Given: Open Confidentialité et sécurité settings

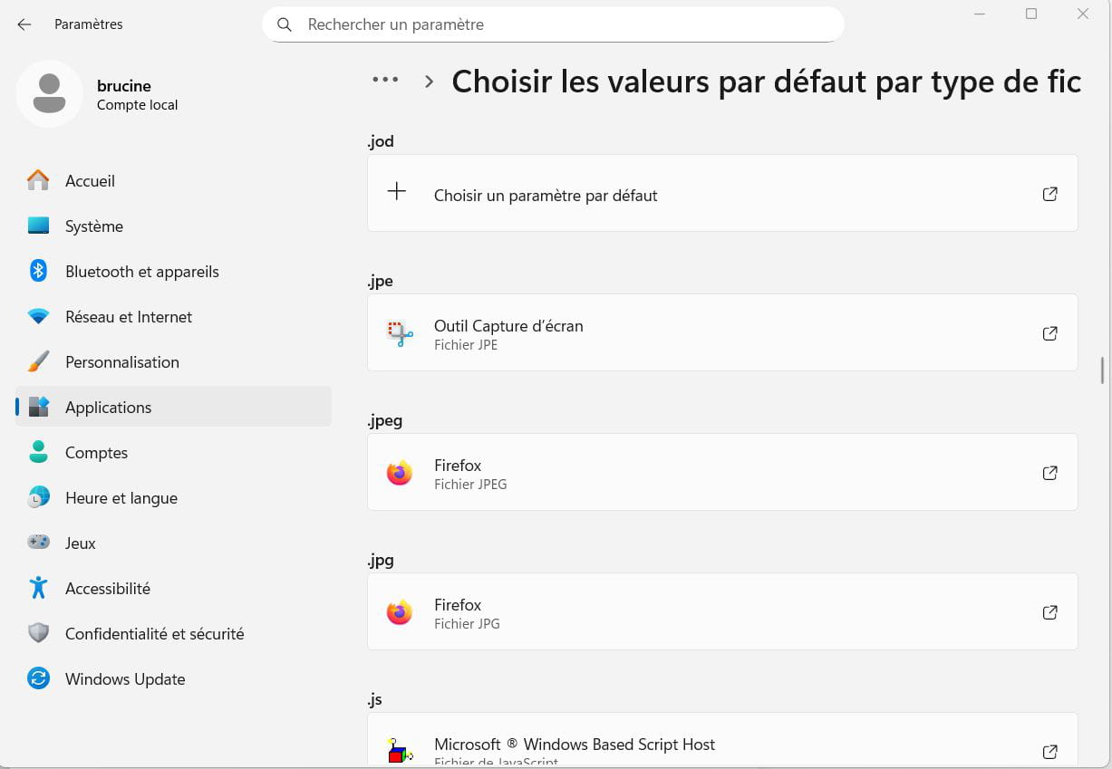Looking at the screenshot, I should [154, 634].
